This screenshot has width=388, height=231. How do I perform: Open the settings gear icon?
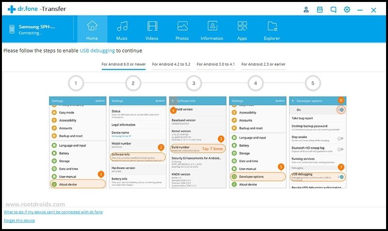click(347, 10)
